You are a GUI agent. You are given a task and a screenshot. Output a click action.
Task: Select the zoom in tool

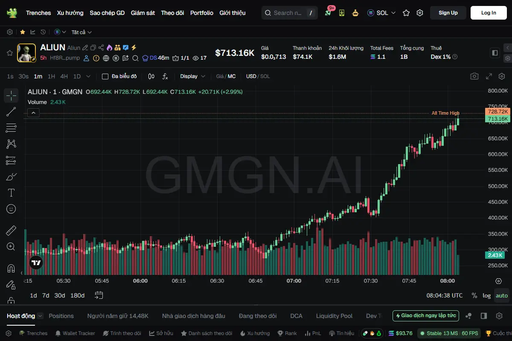pyautogui.click(x=11, y=247)
